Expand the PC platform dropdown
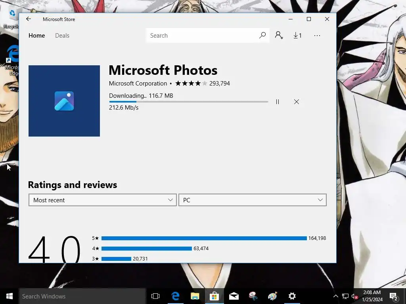Screen dimensions: 406x304 (253, 200)
